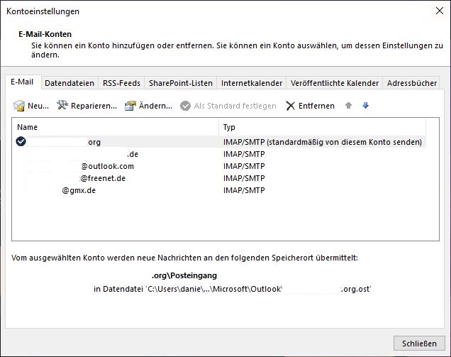Select the @freenet.de account row
Screen dimensions: 451x357
pos(221,178)
